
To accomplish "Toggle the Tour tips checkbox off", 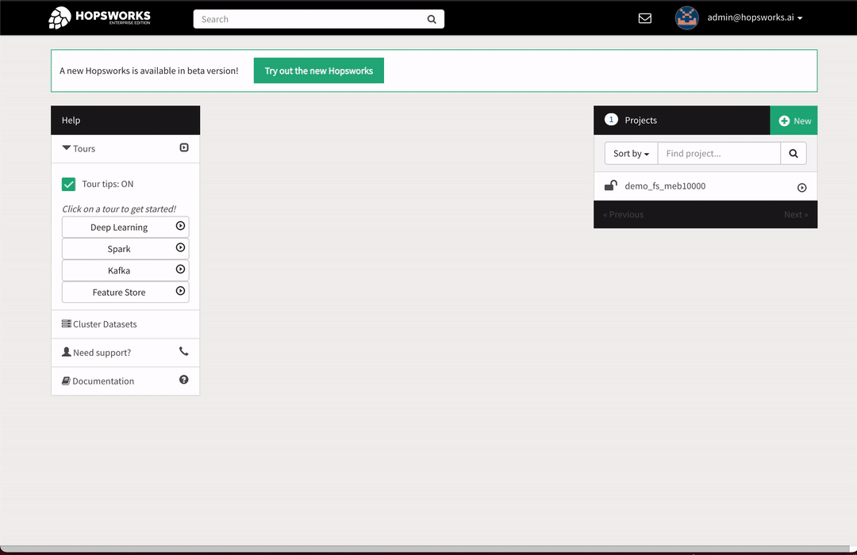I will 69,183.
